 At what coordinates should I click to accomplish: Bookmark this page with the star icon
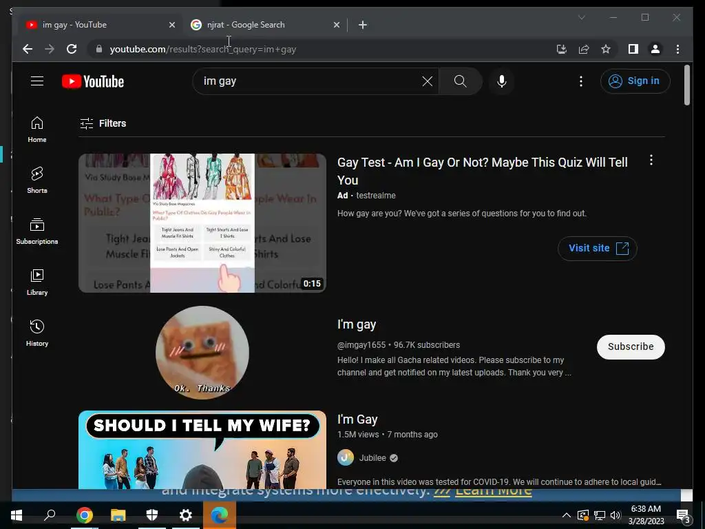pos(606,49)
